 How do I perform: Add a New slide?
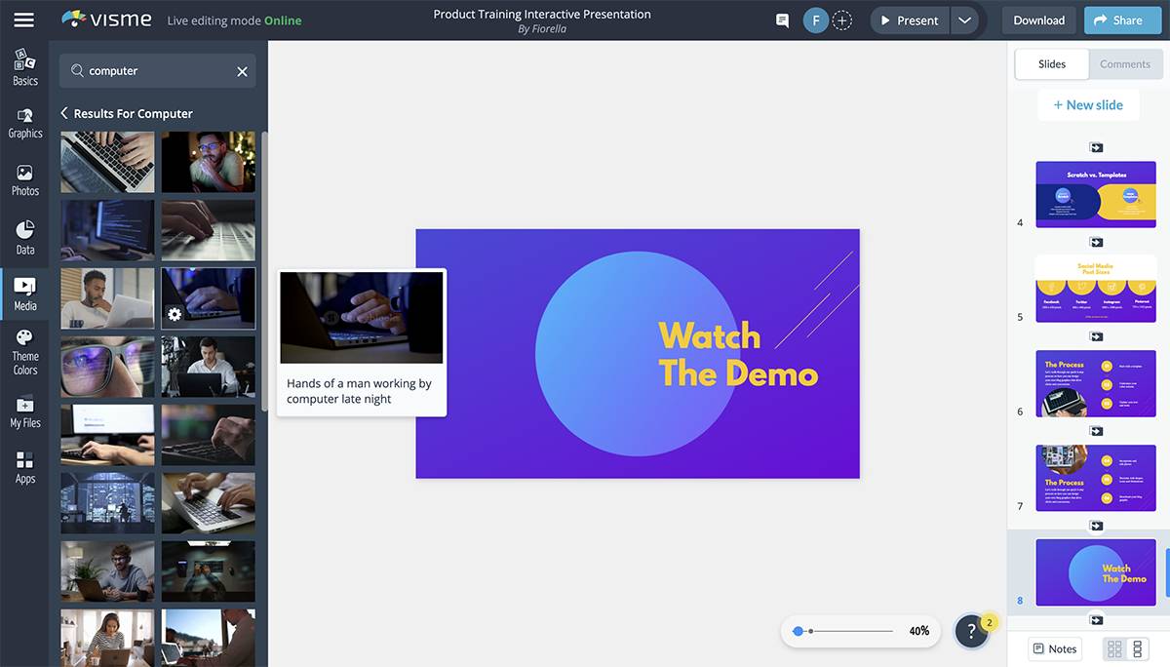1088,105
